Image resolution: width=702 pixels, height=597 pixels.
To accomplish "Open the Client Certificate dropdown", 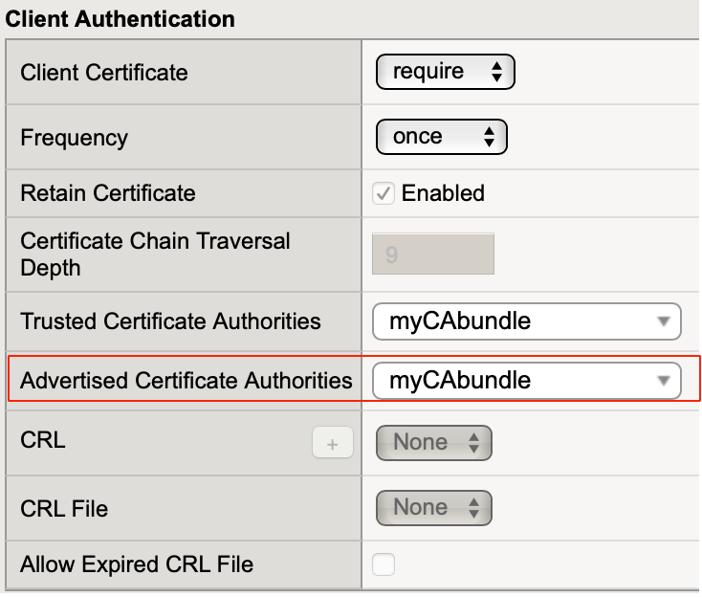I will (x=446, y=72).
